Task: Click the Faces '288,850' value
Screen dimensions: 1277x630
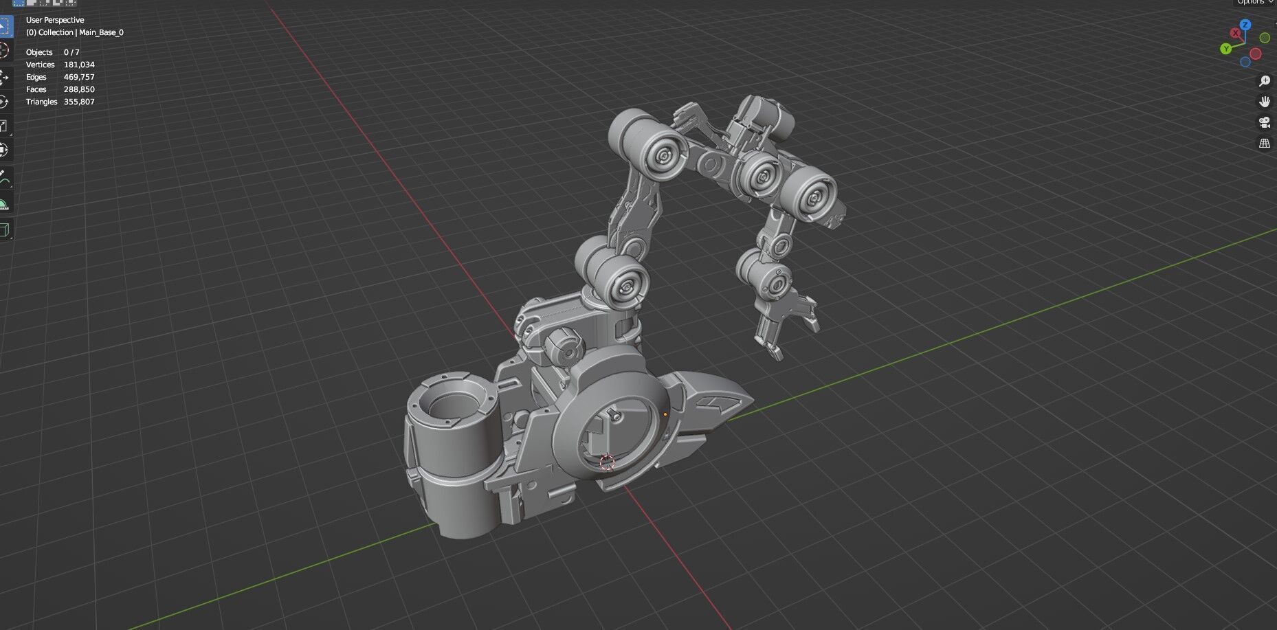Action: pyautogui.click(x=79, y=89)
